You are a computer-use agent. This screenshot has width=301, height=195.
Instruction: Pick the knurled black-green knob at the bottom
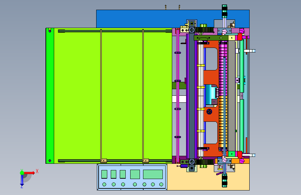pyautogui.click(x=224, y=180)
